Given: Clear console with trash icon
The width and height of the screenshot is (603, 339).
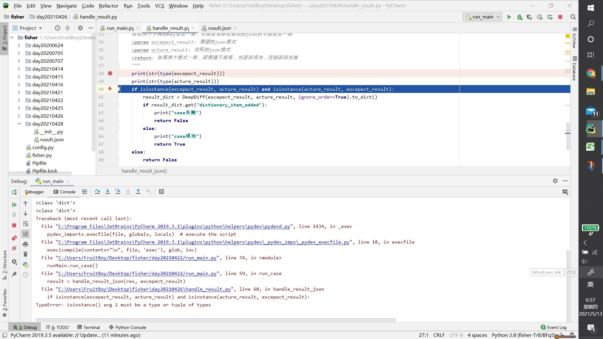Looking at the screenshot, I should [x=25, y=254].
